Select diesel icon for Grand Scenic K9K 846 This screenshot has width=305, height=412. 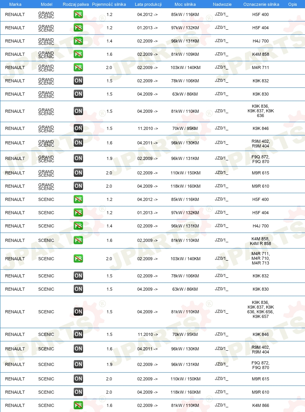point(78,128)
